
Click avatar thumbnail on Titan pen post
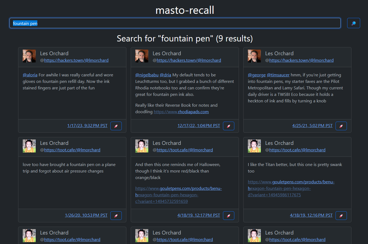[x=254, y=146]
